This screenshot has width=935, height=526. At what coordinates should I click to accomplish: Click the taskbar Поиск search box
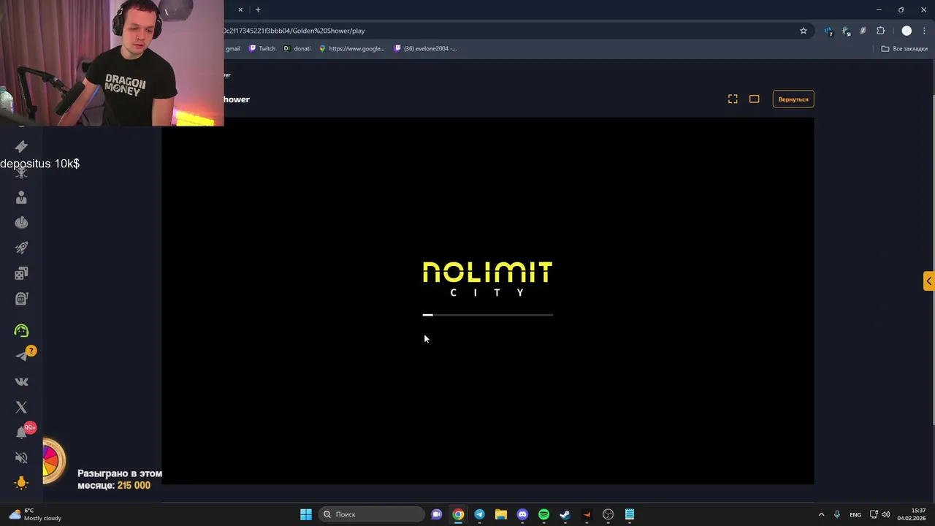[371, 514]
